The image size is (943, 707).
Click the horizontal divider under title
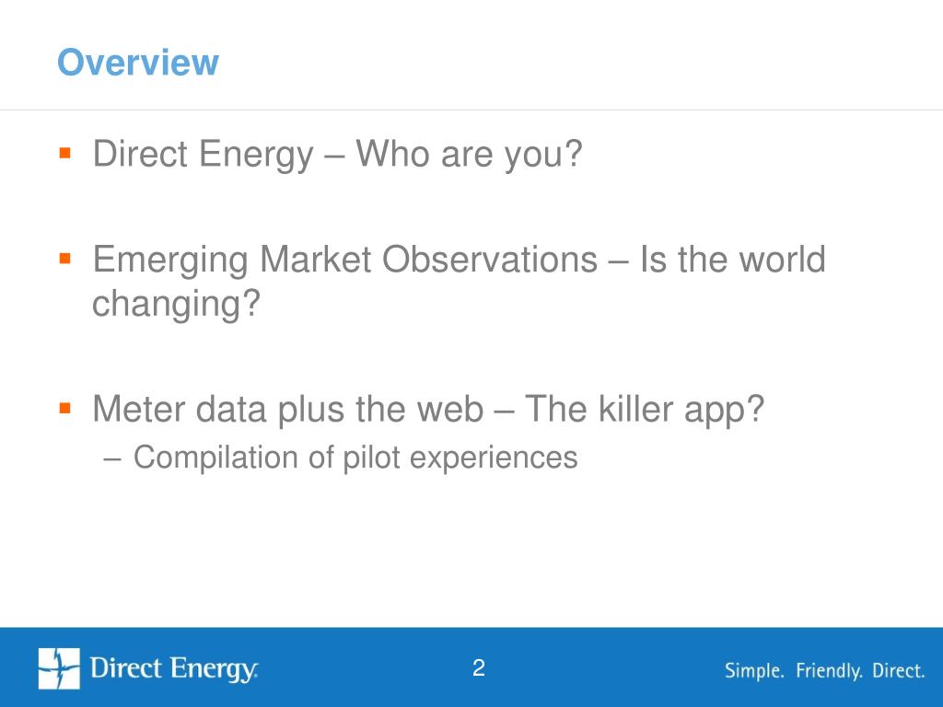coord(471,110)
